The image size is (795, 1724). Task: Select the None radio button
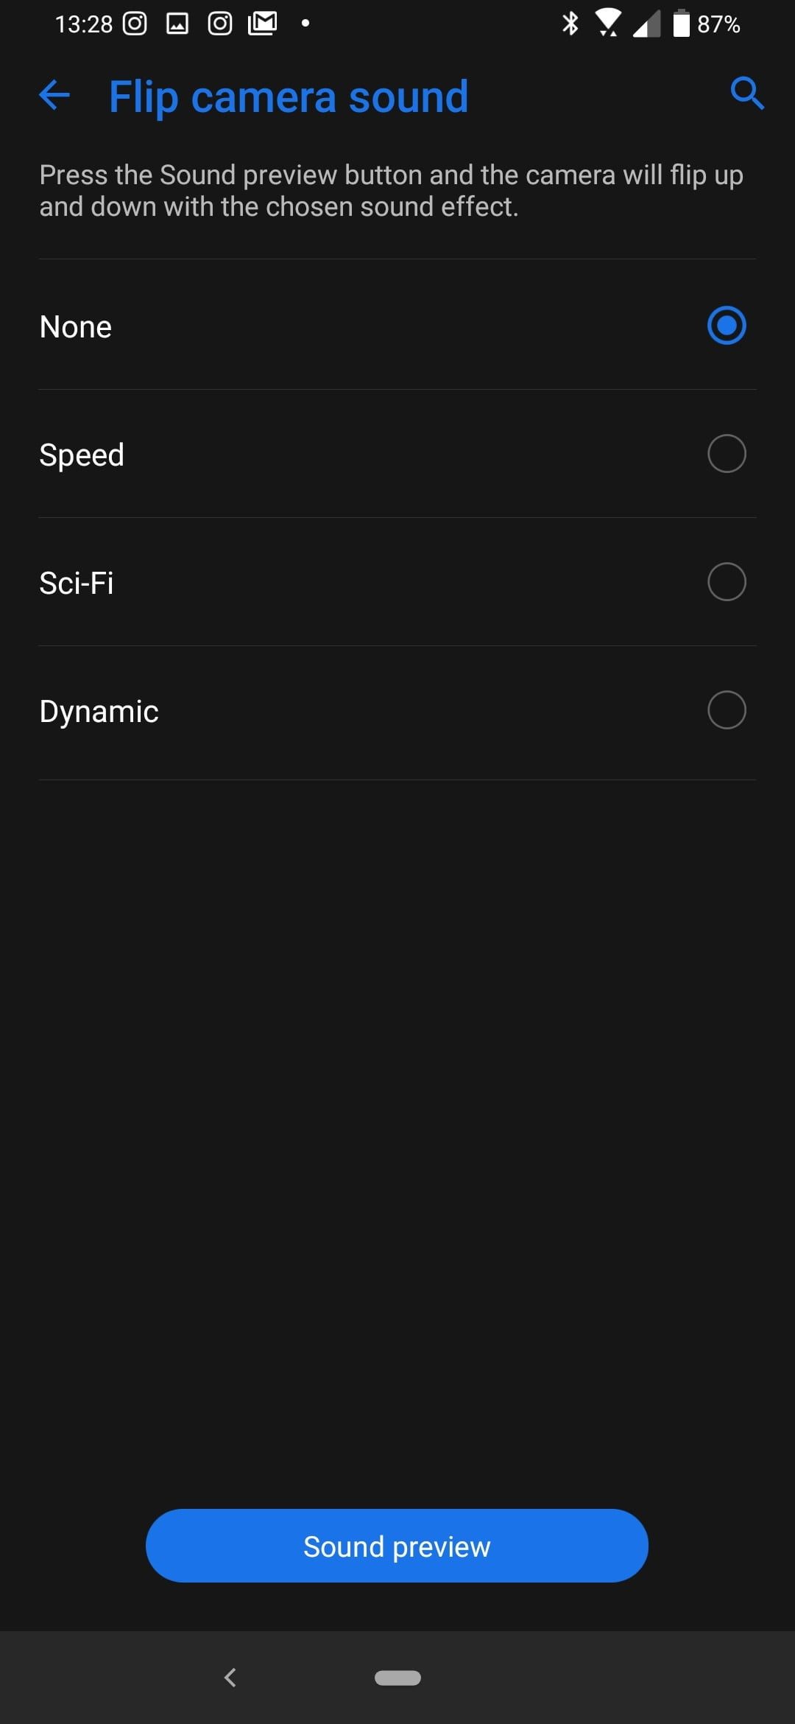(727, 326)
